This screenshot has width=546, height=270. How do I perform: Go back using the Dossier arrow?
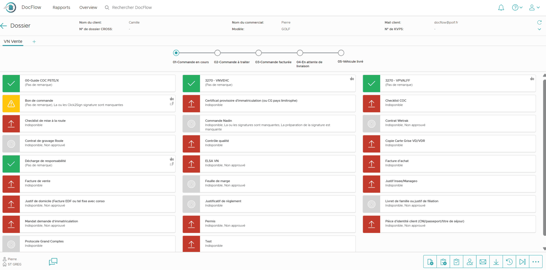pyautogui.click(x=4, y=26)
